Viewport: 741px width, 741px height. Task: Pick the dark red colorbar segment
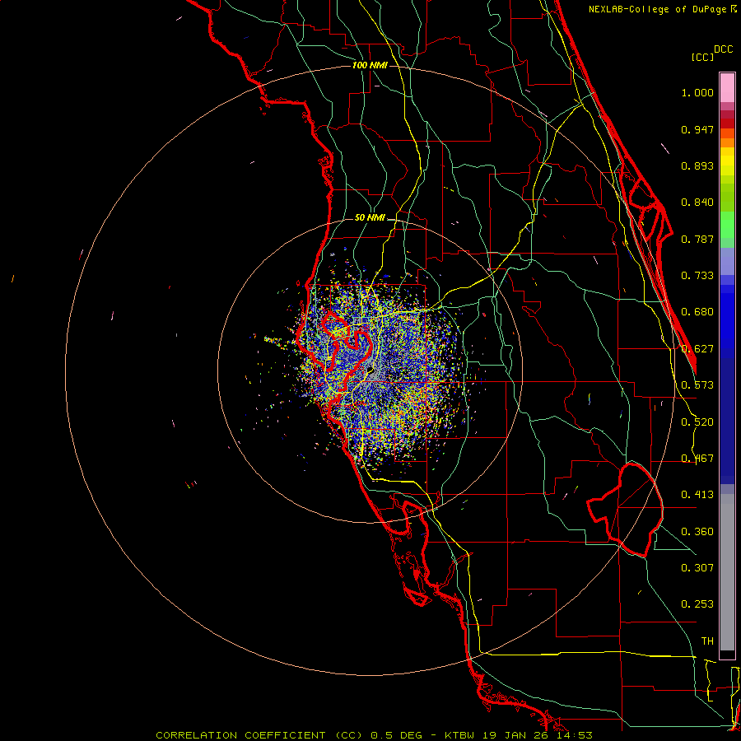727,123
